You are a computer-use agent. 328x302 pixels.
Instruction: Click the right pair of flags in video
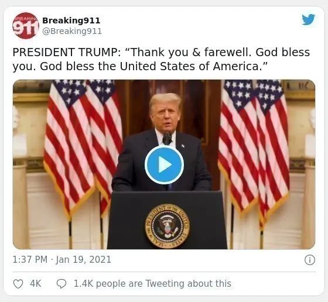coord(254,150)
